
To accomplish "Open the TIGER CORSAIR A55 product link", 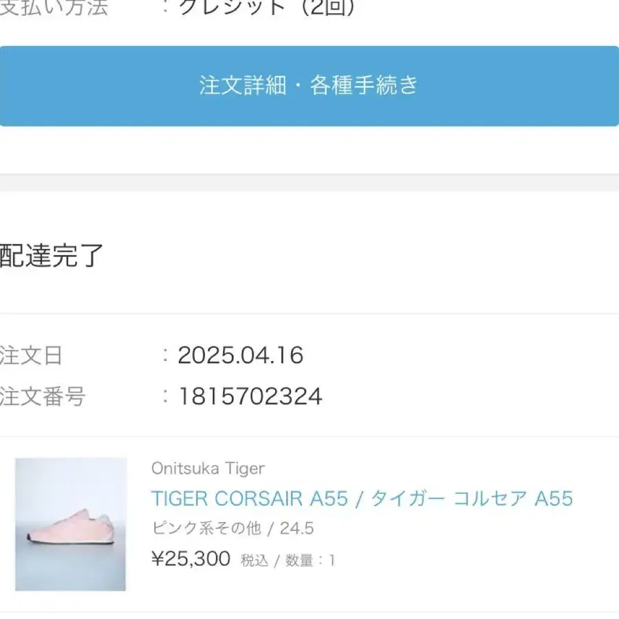I will [x=250, y=498].
